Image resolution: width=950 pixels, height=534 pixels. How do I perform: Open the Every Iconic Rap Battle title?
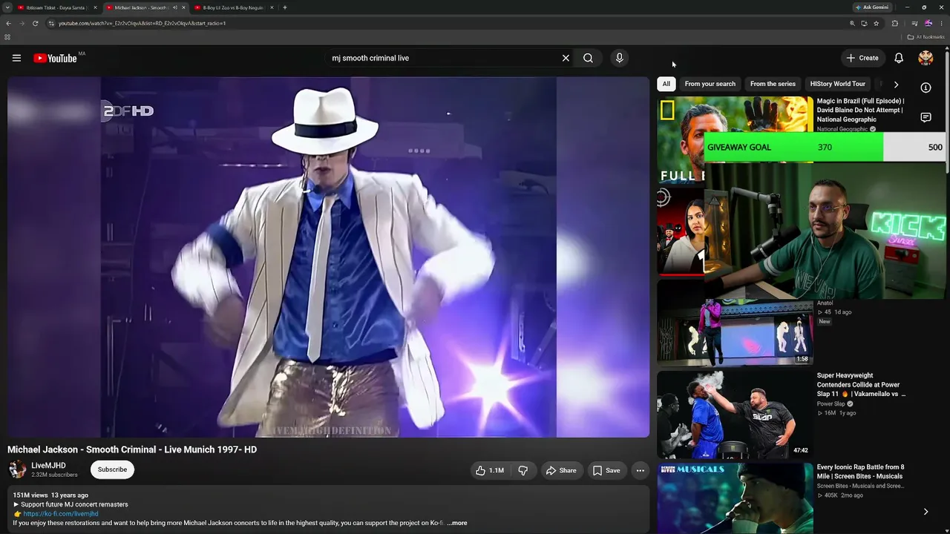(860, 472)
